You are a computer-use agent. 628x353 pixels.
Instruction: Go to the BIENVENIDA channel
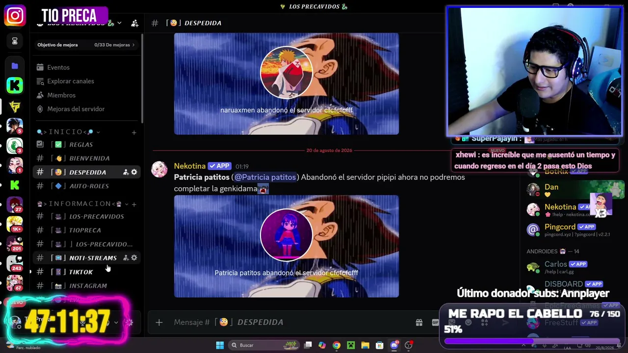tap(86, 158)
